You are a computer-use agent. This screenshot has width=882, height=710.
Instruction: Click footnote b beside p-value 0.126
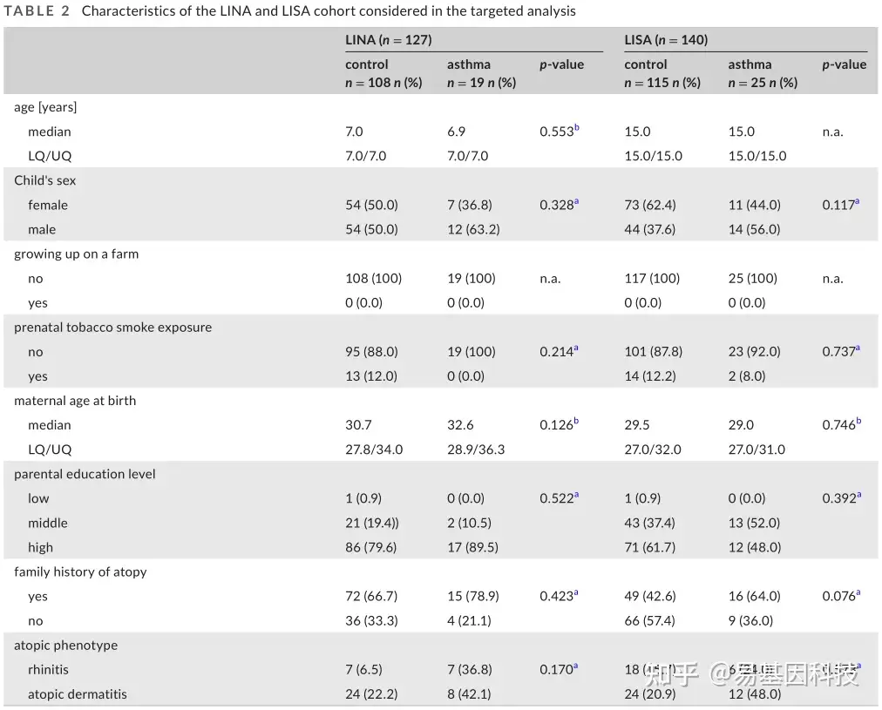pyautogui.click(x=576, y=422)
